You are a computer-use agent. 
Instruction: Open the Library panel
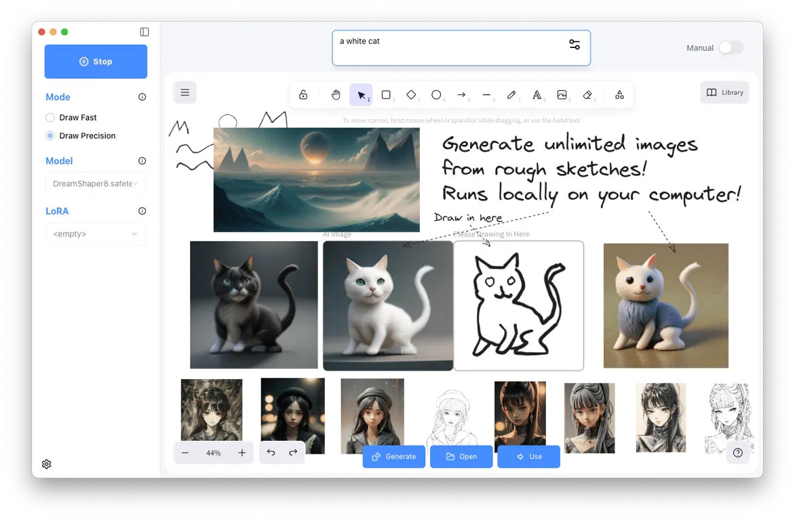724,92
